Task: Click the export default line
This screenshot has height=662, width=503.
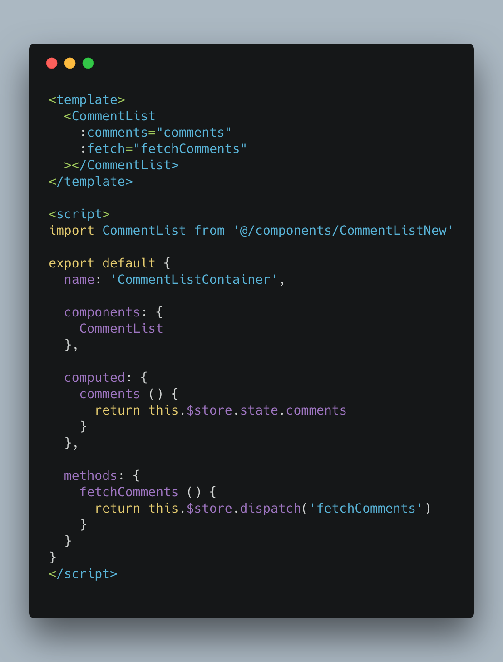Action: click(109, 263)
